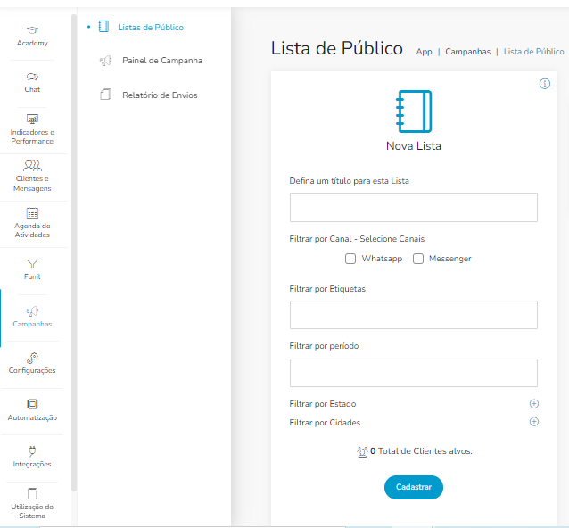Go to Listas de Público menu item
569x528 pixels.
151,28
